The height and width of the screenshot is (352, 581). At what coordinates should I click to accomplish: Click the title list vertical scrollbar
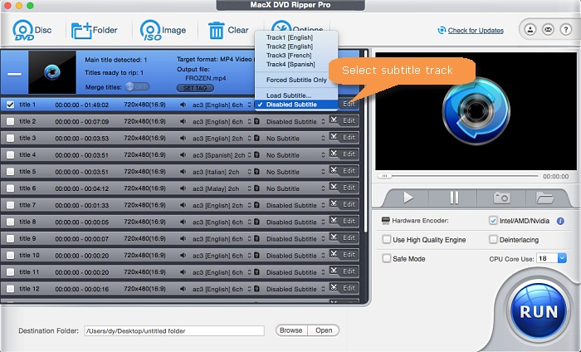366,141
